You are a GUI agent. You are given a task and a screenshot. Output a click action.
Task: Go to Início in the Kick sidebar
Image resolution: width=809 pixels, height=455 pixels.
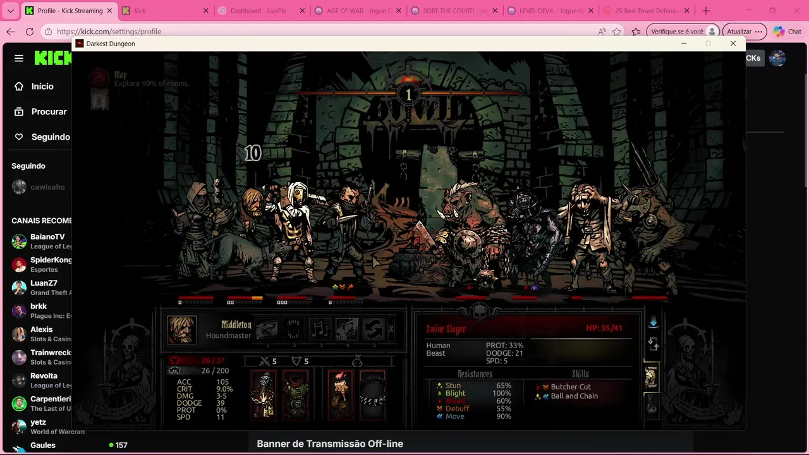[x=35, y=86]
